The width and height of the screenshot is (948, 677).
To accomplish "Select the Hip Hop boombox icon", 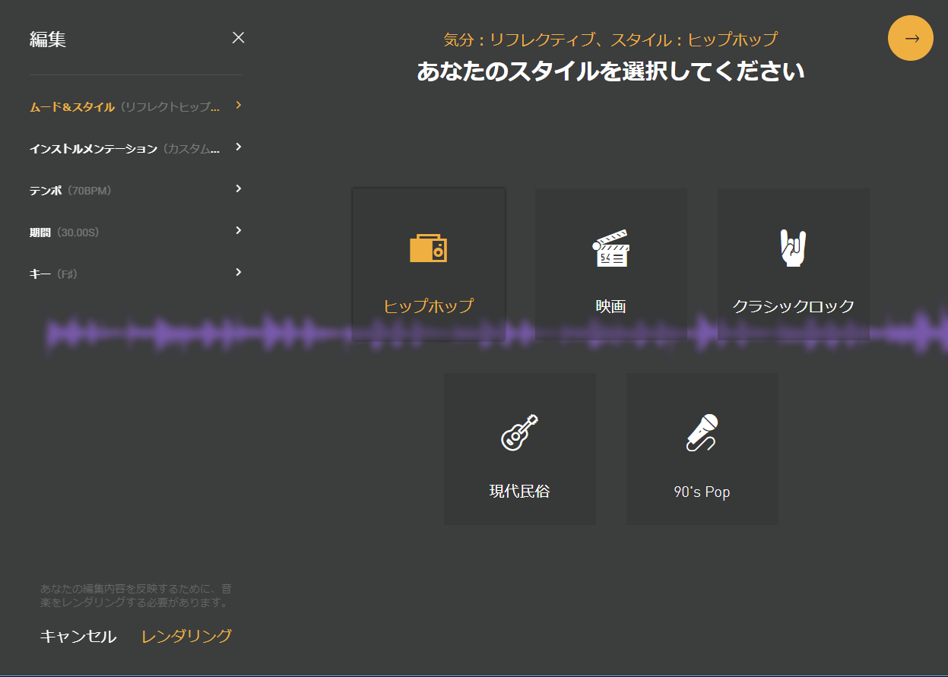I will 428,248.
